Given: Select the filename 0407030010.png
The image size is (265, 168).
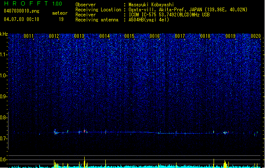Looking at the screenshot, I should 21,11.
